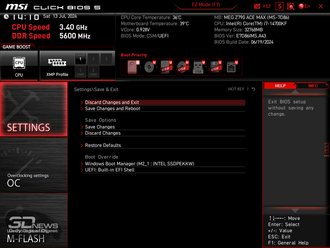The height and width of the screenshot is (248, 330).
Task: Select the network boot device icon
Action: [x=231, y=67]
